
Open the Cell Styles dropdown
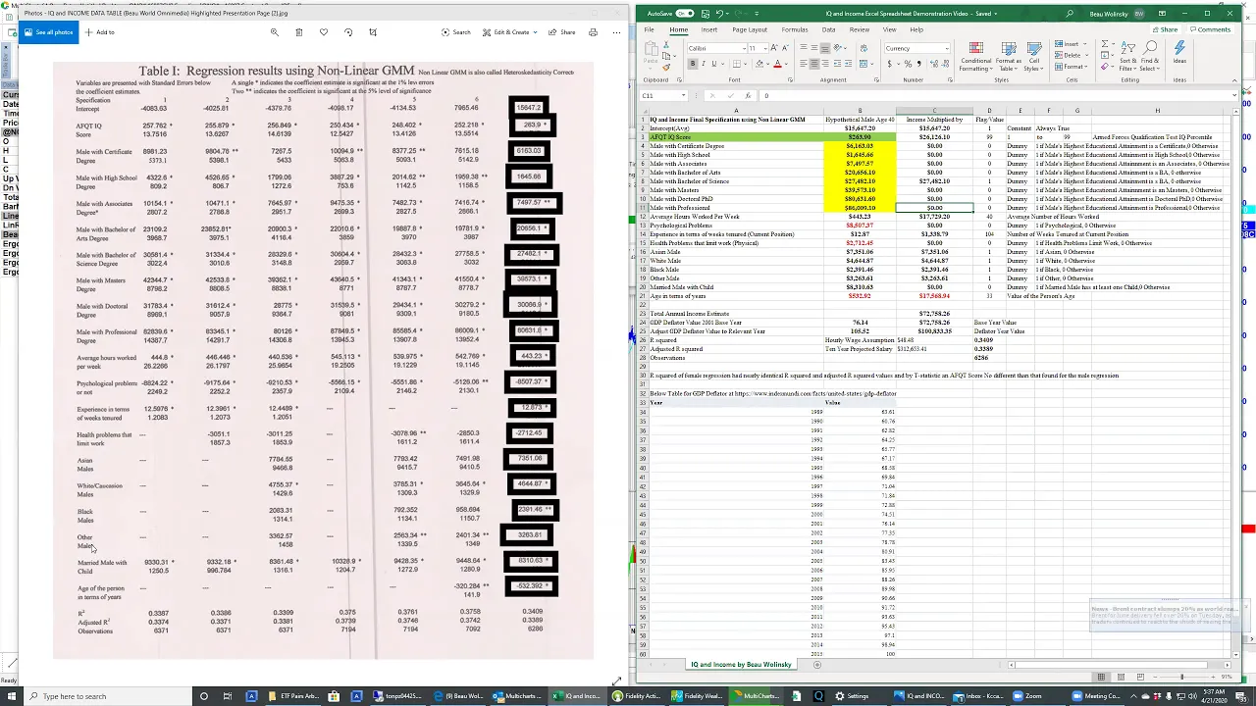(x=1033, y=56)
